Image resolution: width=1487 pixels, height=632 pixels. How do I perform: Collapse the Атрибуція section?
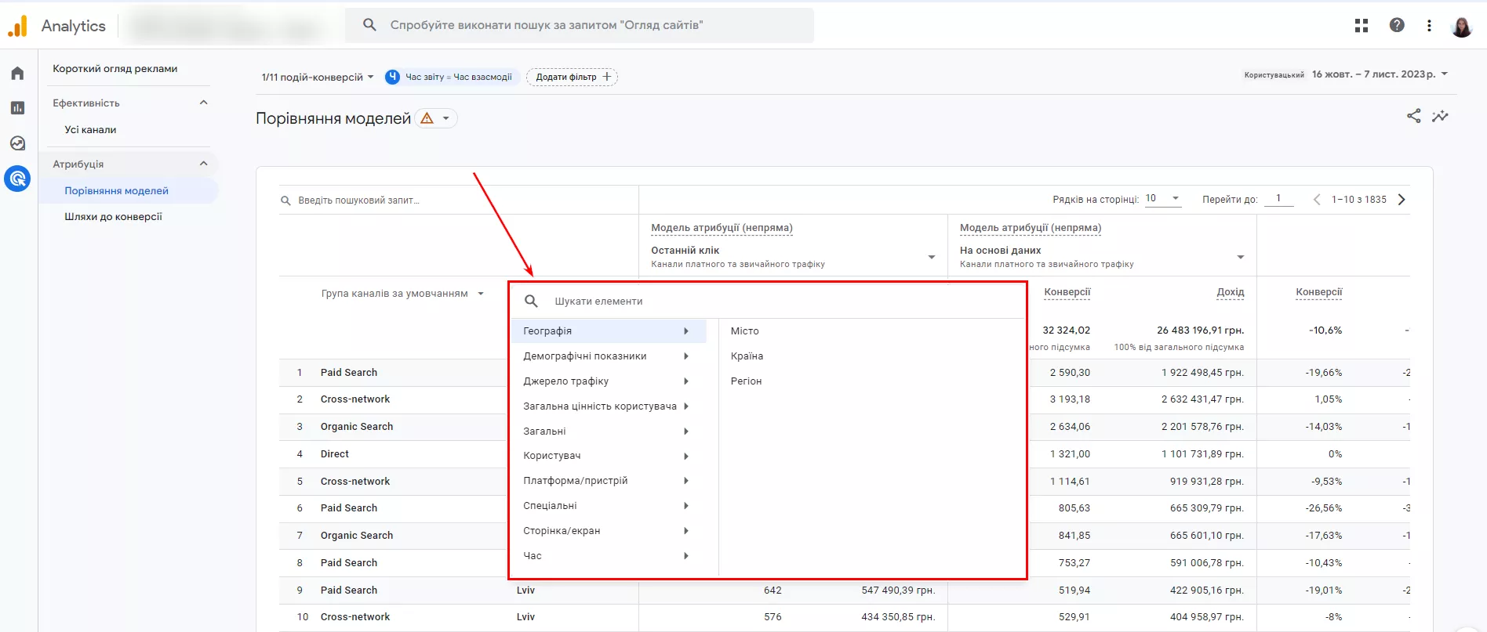(x=204, y=164)
